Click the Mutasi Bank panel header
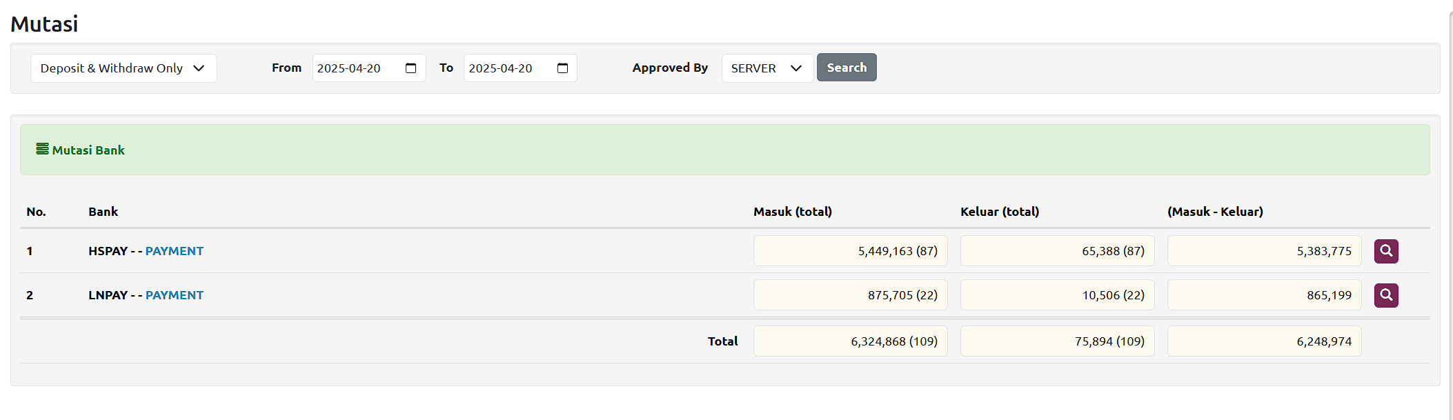 coord(724,150)
